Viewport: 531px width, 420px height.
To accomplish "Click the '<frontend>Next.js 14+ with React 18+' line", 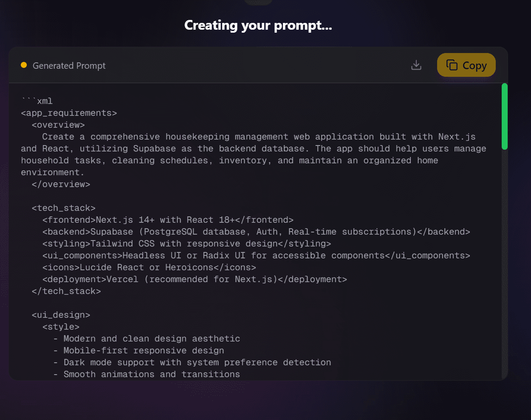I will [168, 220].
